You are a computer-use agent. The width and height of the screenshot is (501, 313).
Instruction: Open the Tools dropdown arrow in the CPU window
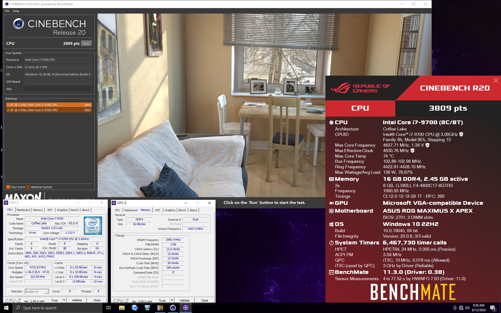(64, 300)
